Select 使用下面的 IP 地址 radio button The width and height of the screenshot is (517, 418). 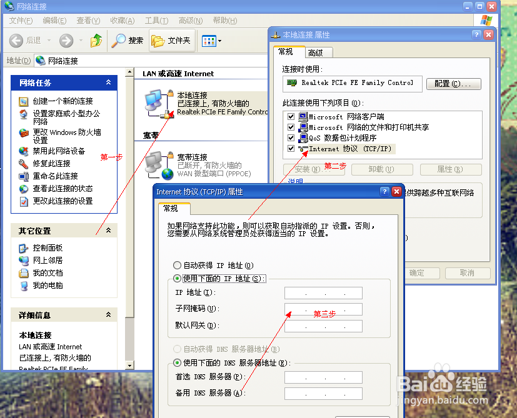tap(177, 279)
